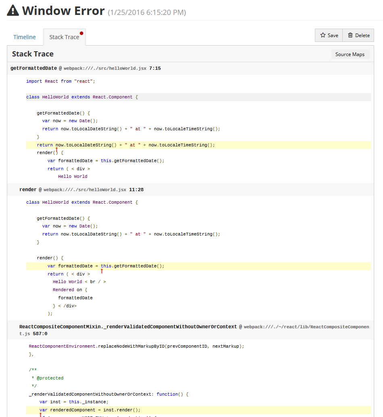Image resolution: width=383 pixels, height=417 pixels.
Task: Open the Source Maps button
Action: point(350,54)
